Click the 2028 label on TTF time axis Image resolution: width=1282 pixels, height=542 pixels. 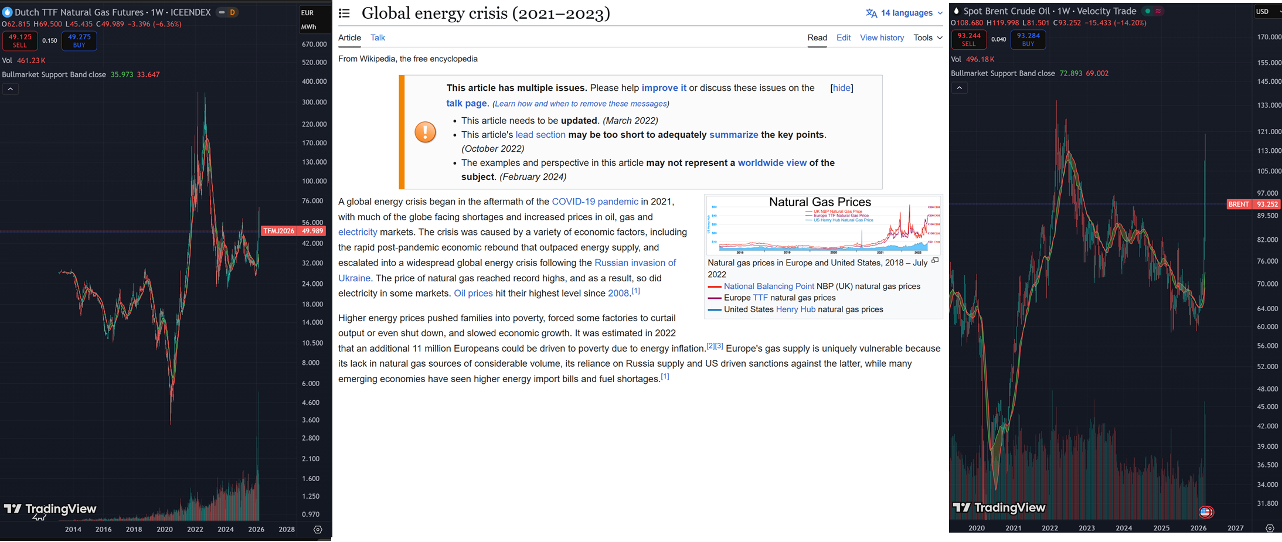click(x=287, y=529)
